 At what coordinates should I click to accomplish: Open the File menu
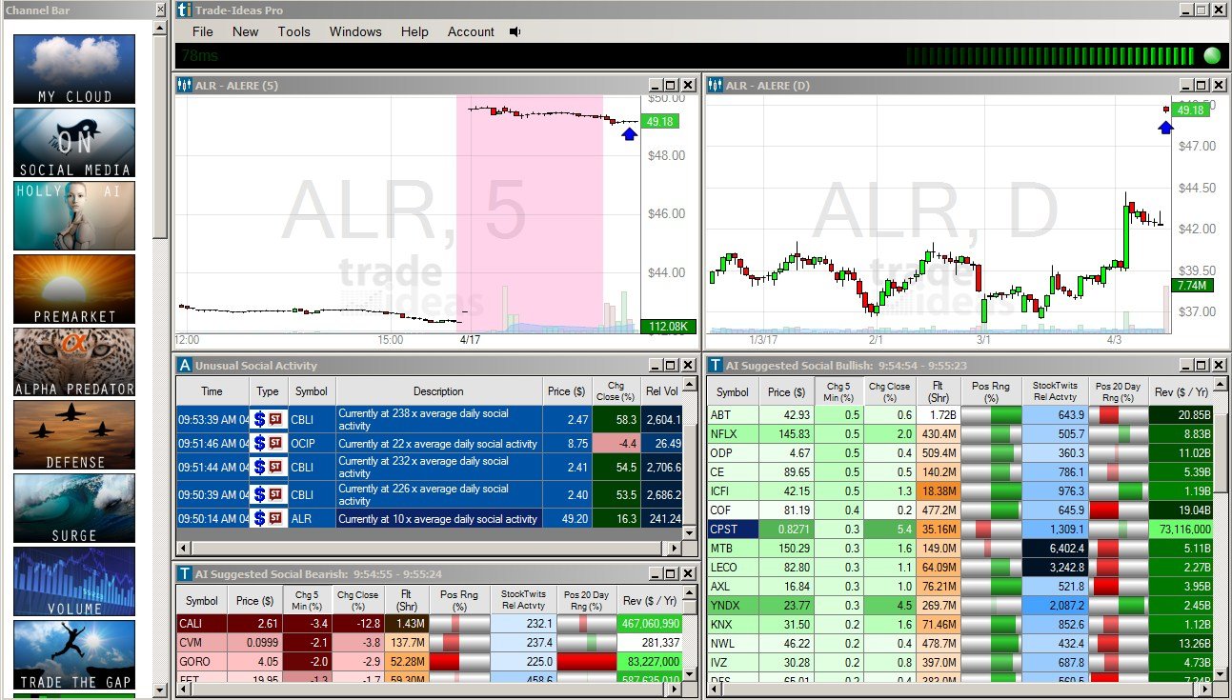point(203,31)
